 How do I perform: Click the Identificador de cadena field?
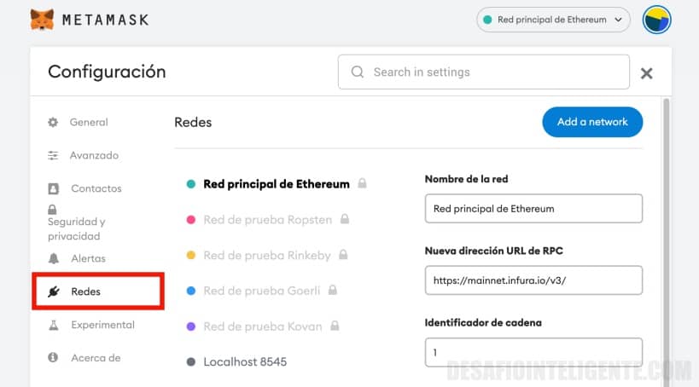coord(533,352)
